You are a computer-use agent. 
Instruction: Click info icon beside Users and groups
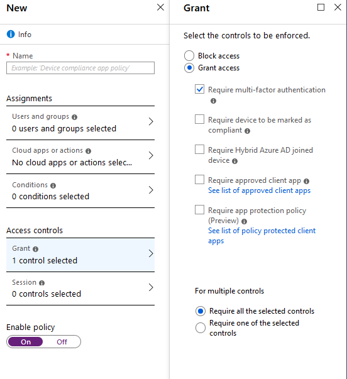click(74, 118)
